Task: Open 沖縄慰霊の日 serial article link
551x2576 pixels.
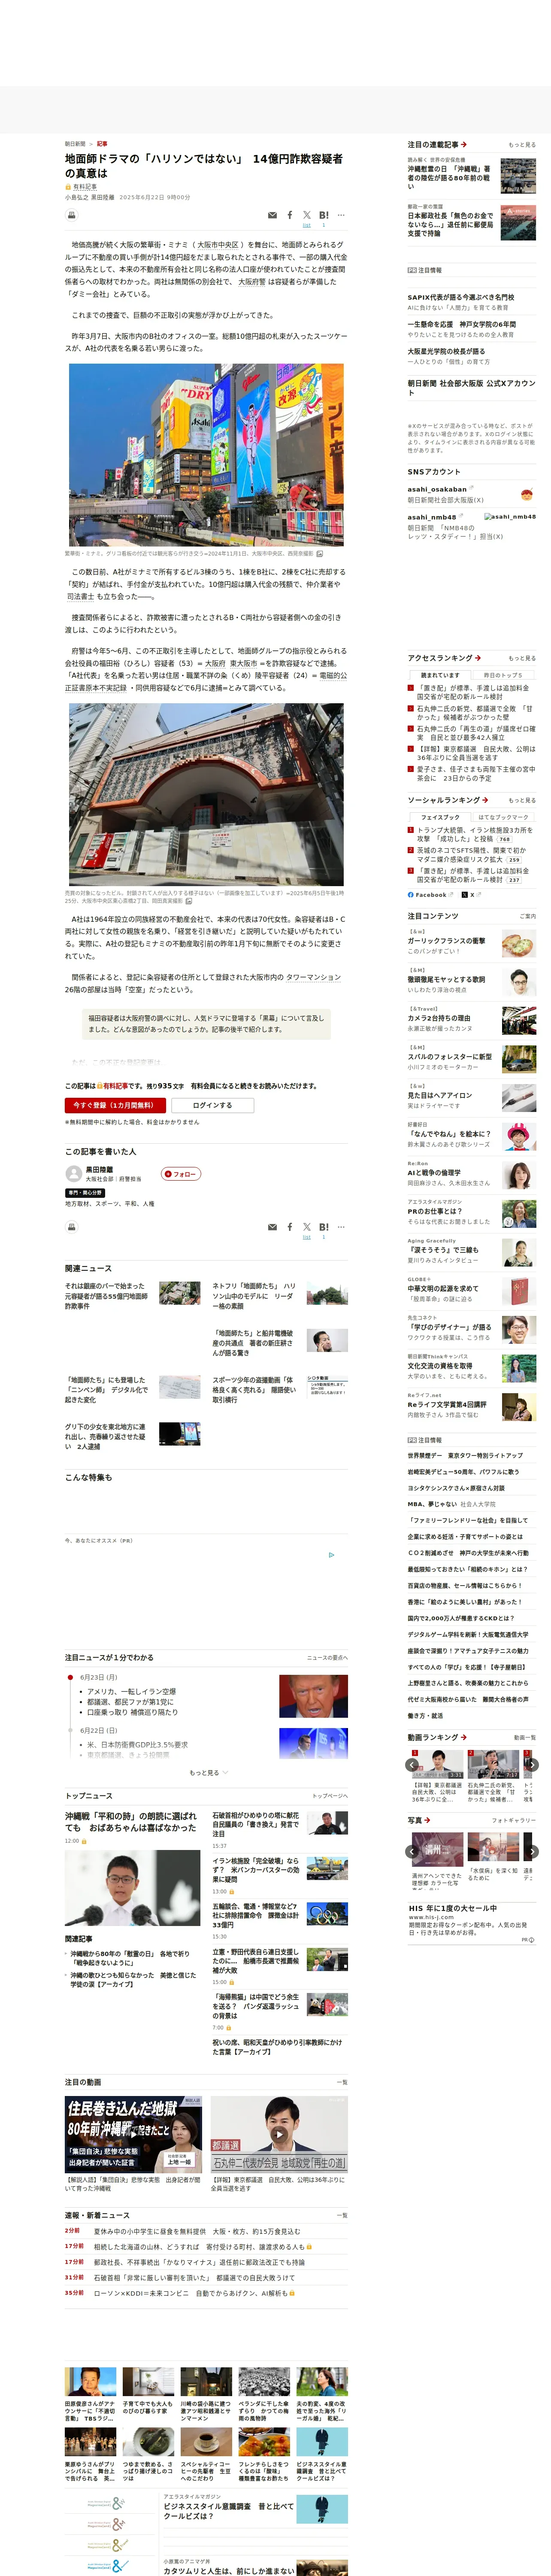Action: [x=450, y=178]
